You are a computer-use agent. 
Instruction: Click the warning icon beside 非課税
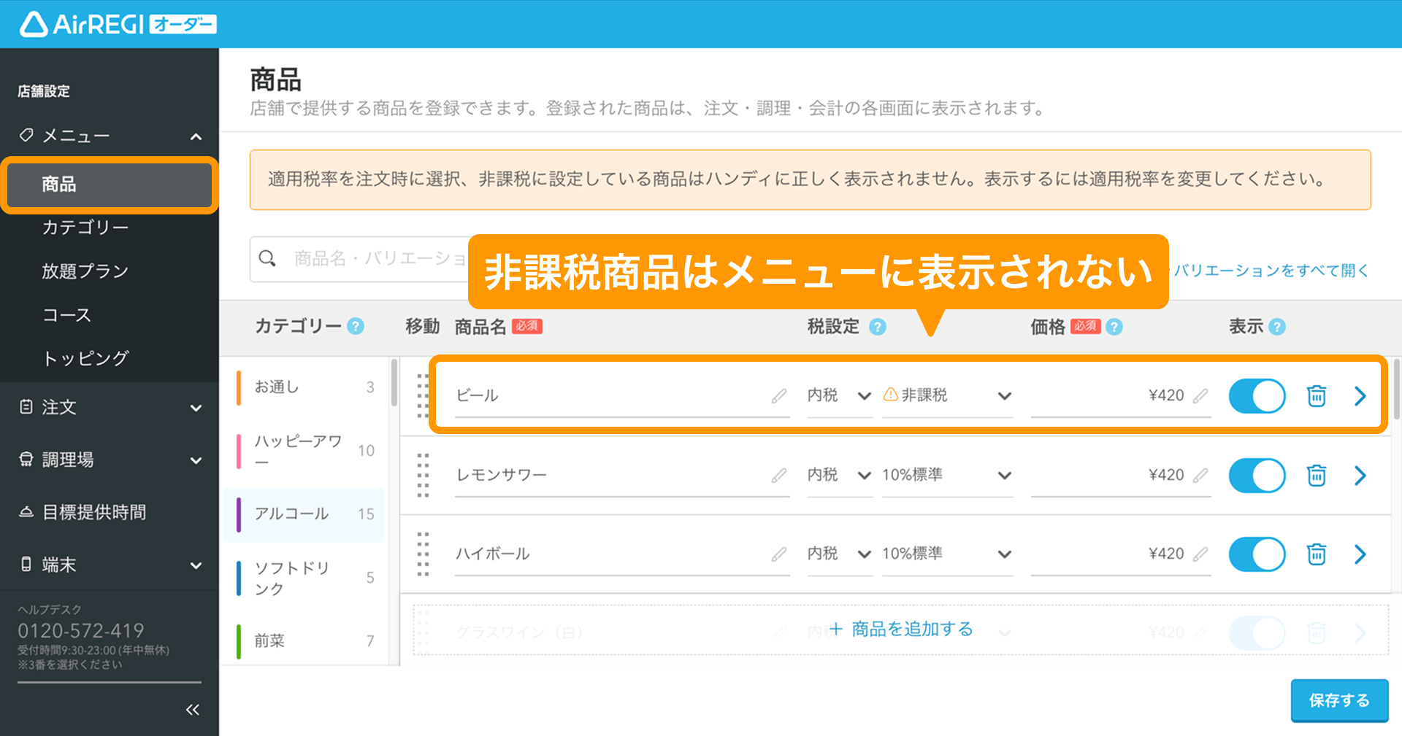tap(890, 395)
